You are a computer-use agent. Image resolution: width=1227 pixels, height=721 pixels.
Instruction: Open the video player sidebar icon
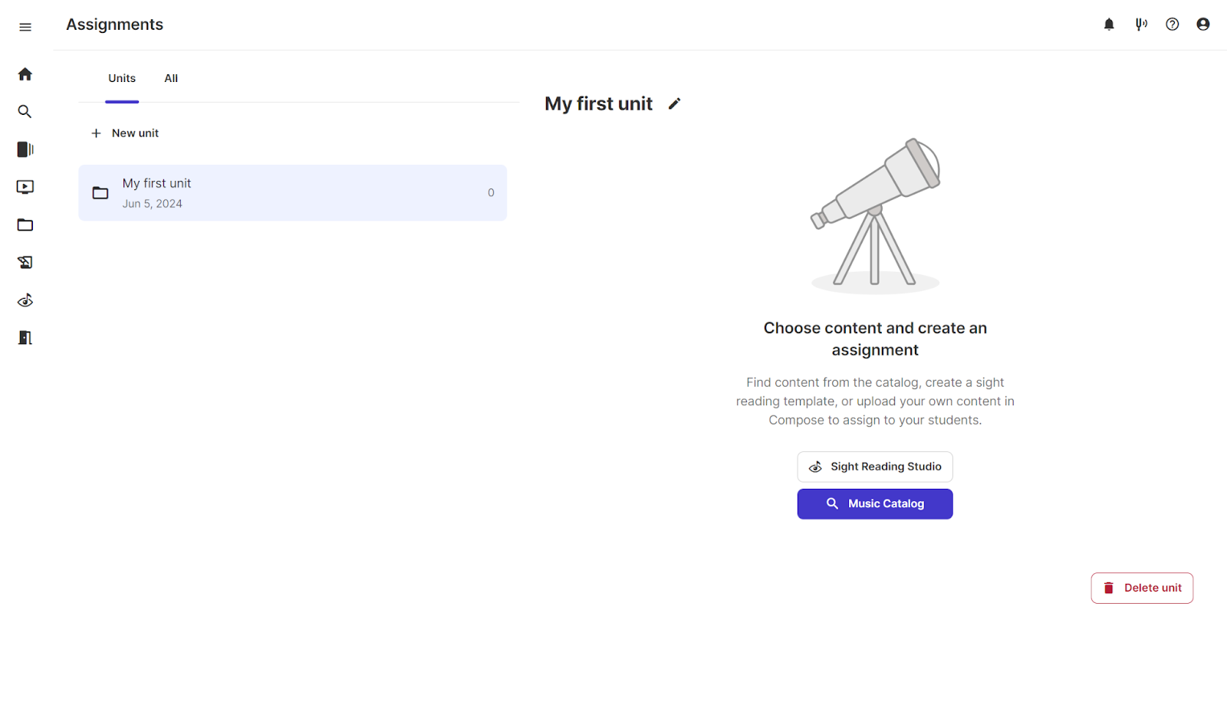tap(25, 187)
